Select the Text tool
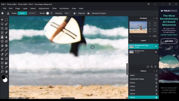This screenshot has height=101, width=179. point(2,67)
